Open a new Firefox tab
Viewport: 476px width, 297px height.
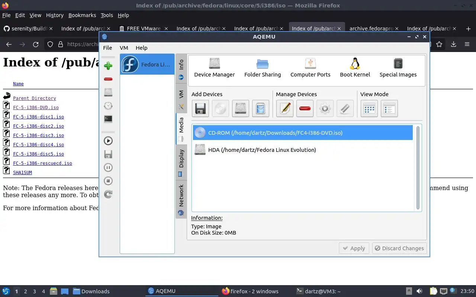coord(468,29)
